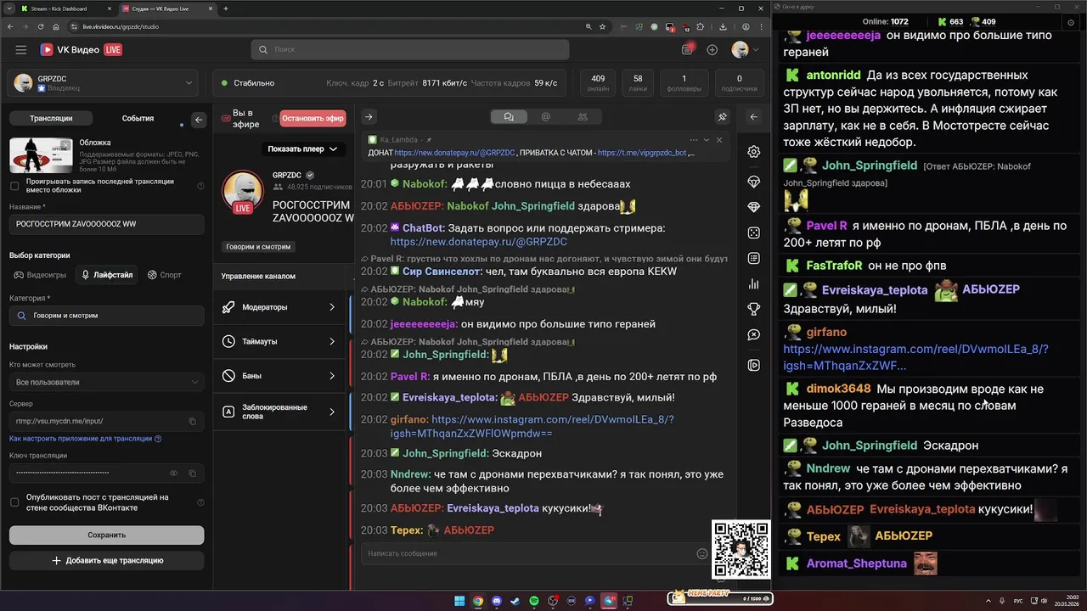The image size is (1087, 611).
Task: Click the dice icon in sidebar
Action: coord(753,233)
